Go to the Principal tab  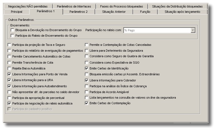coord(16,12)
